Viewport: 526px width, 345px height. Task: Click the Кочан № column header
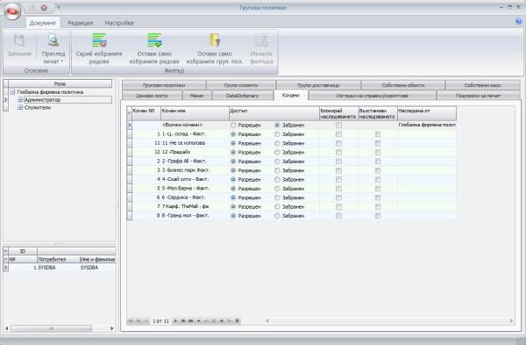(146, 113)
